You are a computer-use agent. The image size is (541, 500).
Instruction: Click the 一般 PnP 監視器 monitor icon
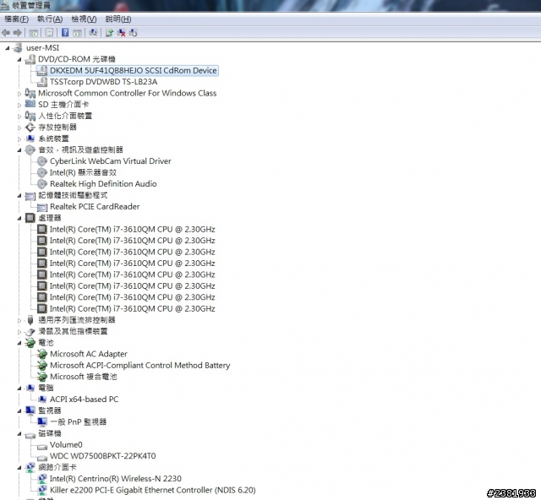pyautogui.click(x=42, y=421)
